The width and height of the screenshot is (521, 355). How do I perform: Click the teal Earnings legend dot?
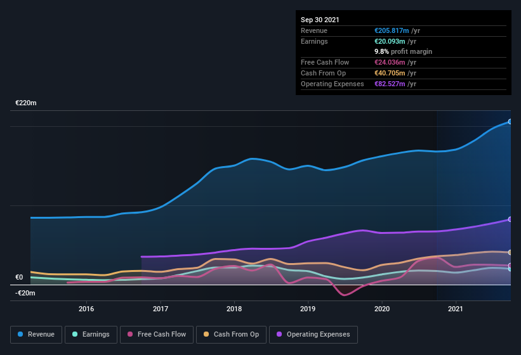tap(75, 334)
